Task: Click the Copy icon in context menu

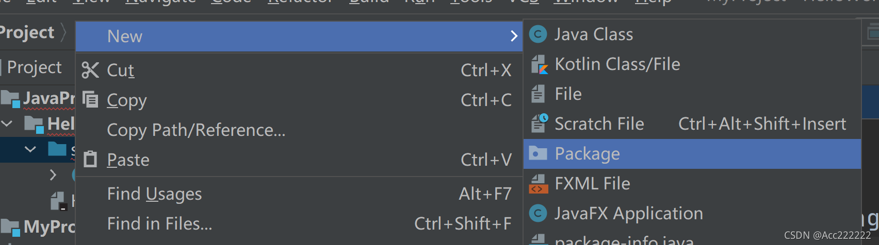Action: [90, 99]
